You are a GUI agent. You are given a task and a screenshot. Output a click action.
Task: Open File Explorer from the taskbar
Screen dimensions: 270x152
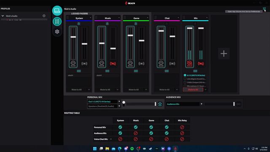coord(107,149)
